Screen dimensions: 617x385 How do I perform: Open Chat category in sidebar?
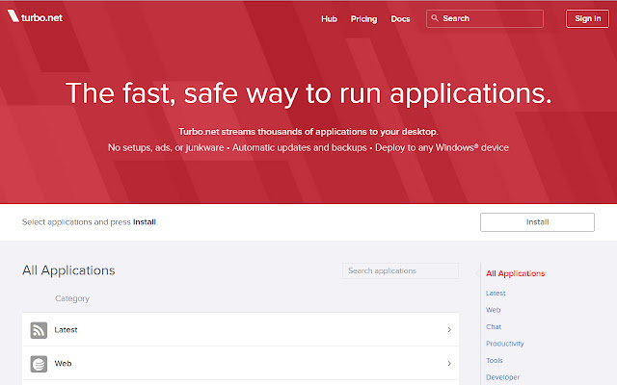494,327
